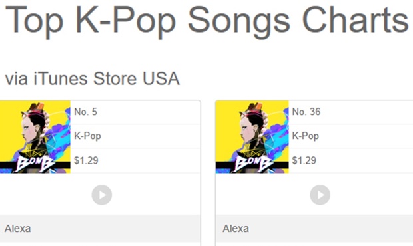The height and width of the screenshot is (246, 413).
Task: Click "iTunes" in the subtitle
Action: [x=61, y=78]
